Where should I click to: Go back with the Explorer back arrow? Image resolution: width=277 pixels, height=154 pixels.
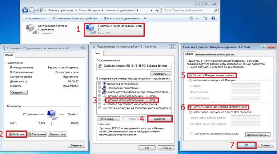tap(25, 10)
